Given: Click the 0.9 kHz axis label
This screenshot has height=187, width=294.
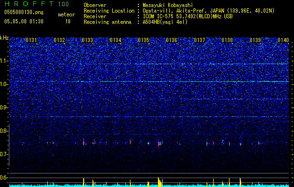Looking at the screenshot, I should 4,108.
